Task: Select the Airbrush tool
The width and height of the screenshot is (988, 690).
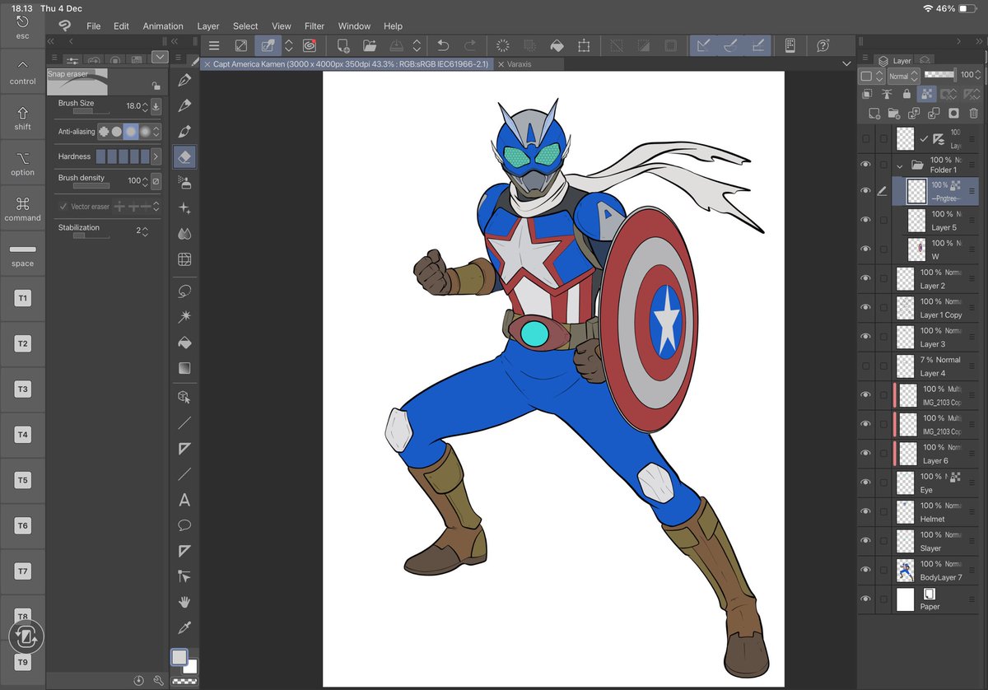Action: click(x=184, y=183)
